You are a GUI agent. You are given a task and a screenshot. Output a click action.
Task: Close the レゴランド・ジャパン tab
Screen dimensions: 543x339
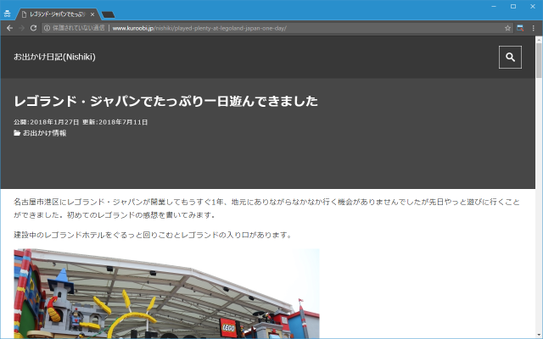tap(92, 14)
